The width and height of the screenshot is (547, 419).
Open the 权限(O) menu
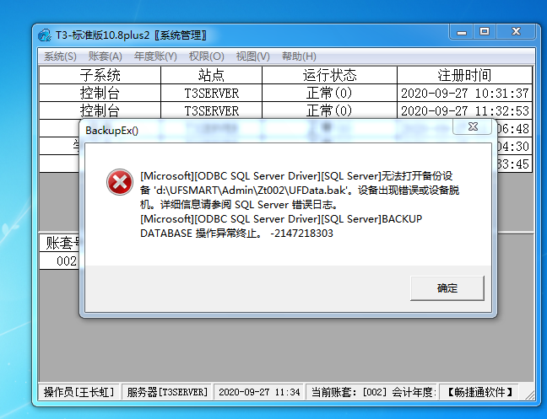click(x=206, y=56)
